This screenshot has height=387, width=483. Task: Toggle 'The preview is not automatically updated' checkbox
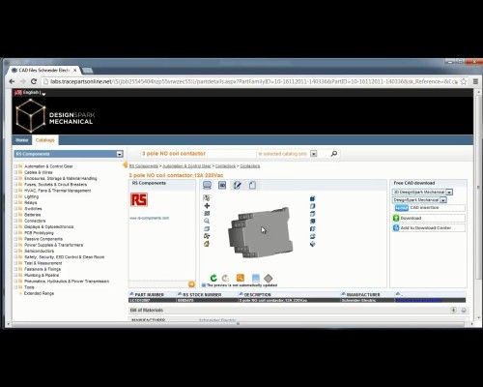click(x=204, y=285)
